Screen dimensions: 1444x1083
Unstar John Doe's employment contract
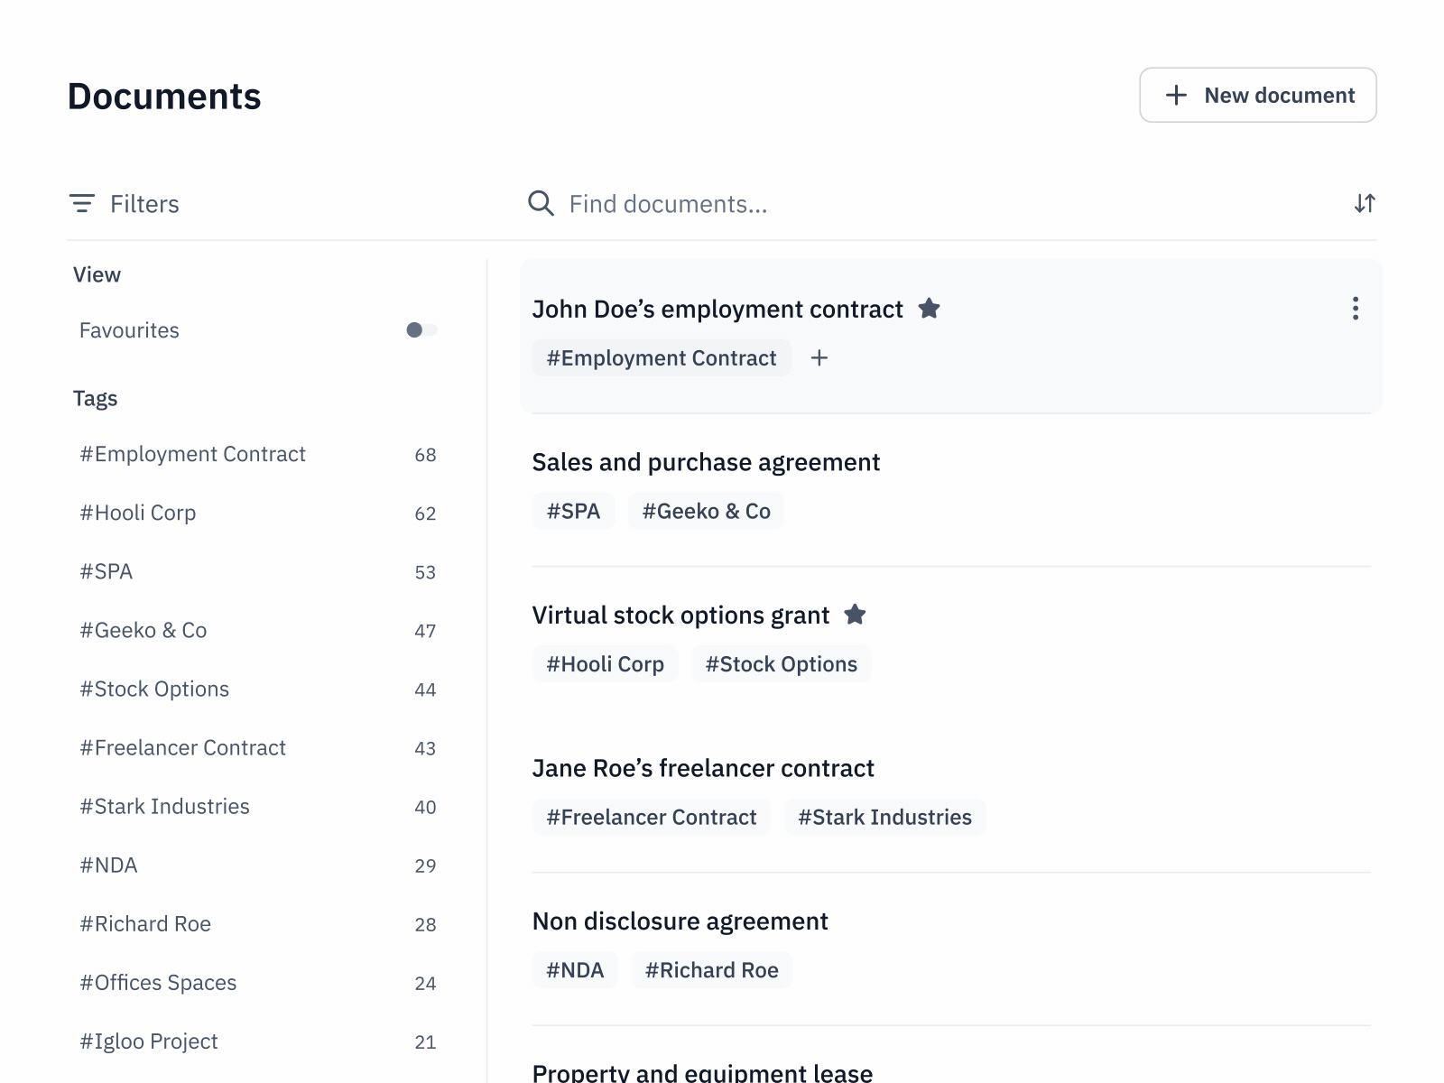pos(929,309)
